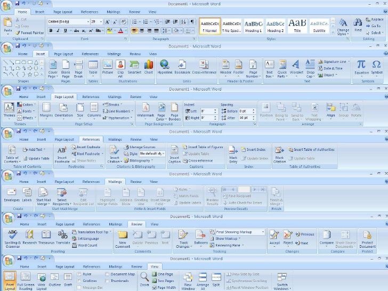388x291 pixels.
Task: Insert a Picture
Action: pos(108,67)
